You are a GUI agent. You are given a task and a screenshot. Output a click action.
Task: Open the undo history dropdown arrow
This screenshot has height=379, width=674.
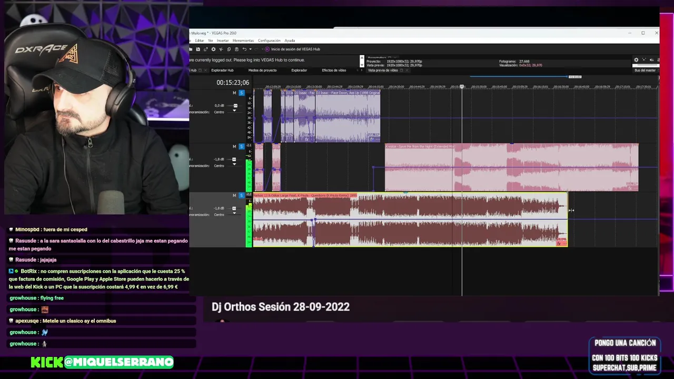coord(250,49)
